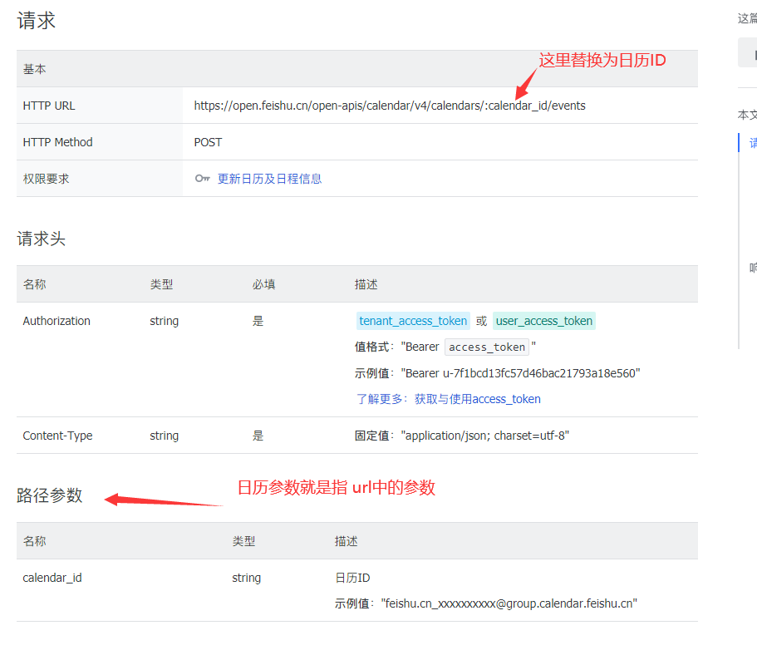This screenshot has width=757, height=650.
Task: Click the Content-Type header name
Action: pyautogui.click(x=57, y=436)
